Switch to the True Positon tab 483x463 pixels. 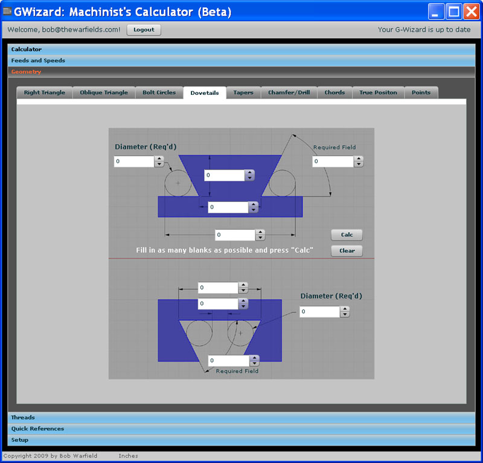pyautogui.click(x=378, y=92)
